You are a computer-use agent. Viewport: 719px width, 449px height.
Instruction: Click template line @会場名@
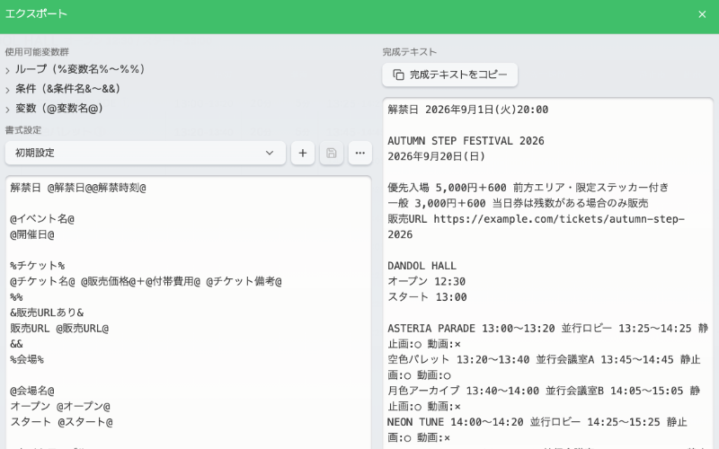(x=32, y=391)
